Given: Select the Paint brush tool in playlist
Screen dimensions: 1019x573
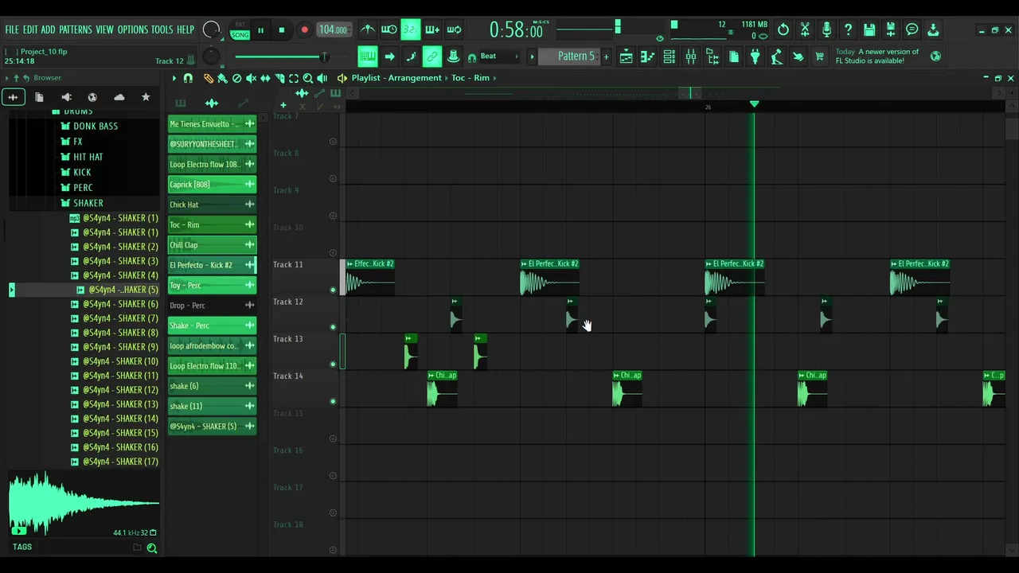Looking at the screenshot, I should (x=223, y=78).
